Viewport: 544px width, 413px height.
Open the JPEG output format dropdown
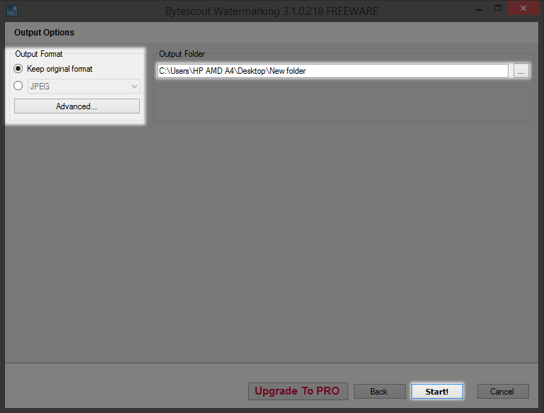[x=84, y=87]
